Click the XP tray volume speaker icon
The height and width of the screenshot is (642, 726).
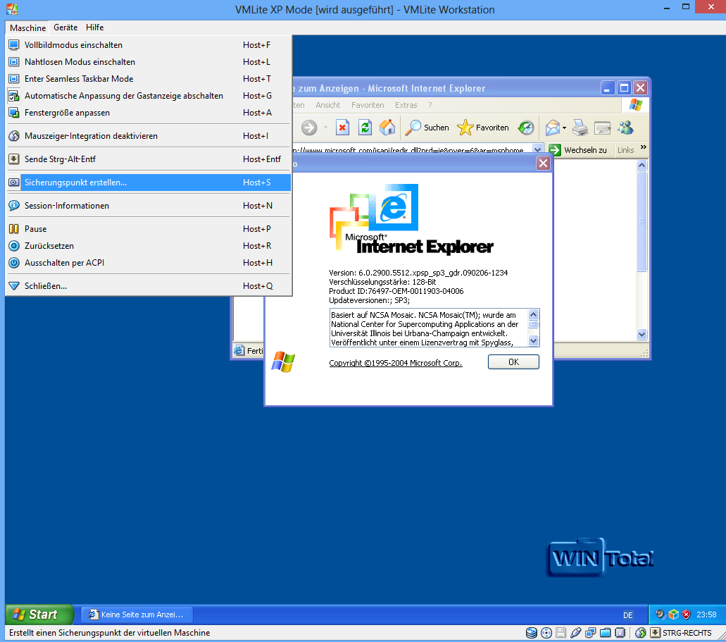(x=661, y=615)
